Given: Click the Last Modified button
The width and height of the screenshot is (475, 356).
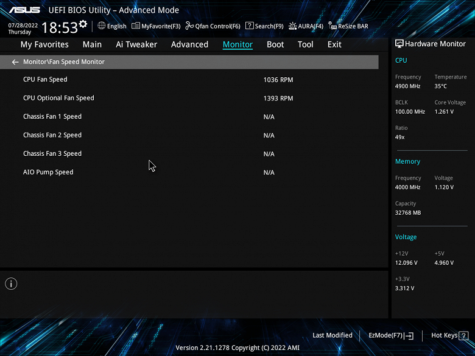Looking at the screenshot, I should (x=332, y=335).
